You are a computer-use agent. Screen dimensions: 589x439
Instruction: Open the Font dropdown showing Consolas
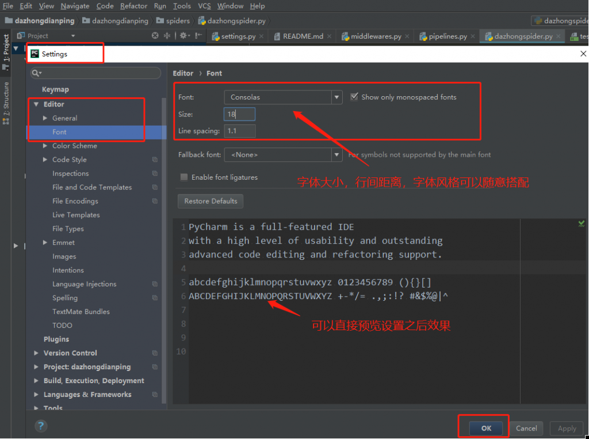pos(283,97)
